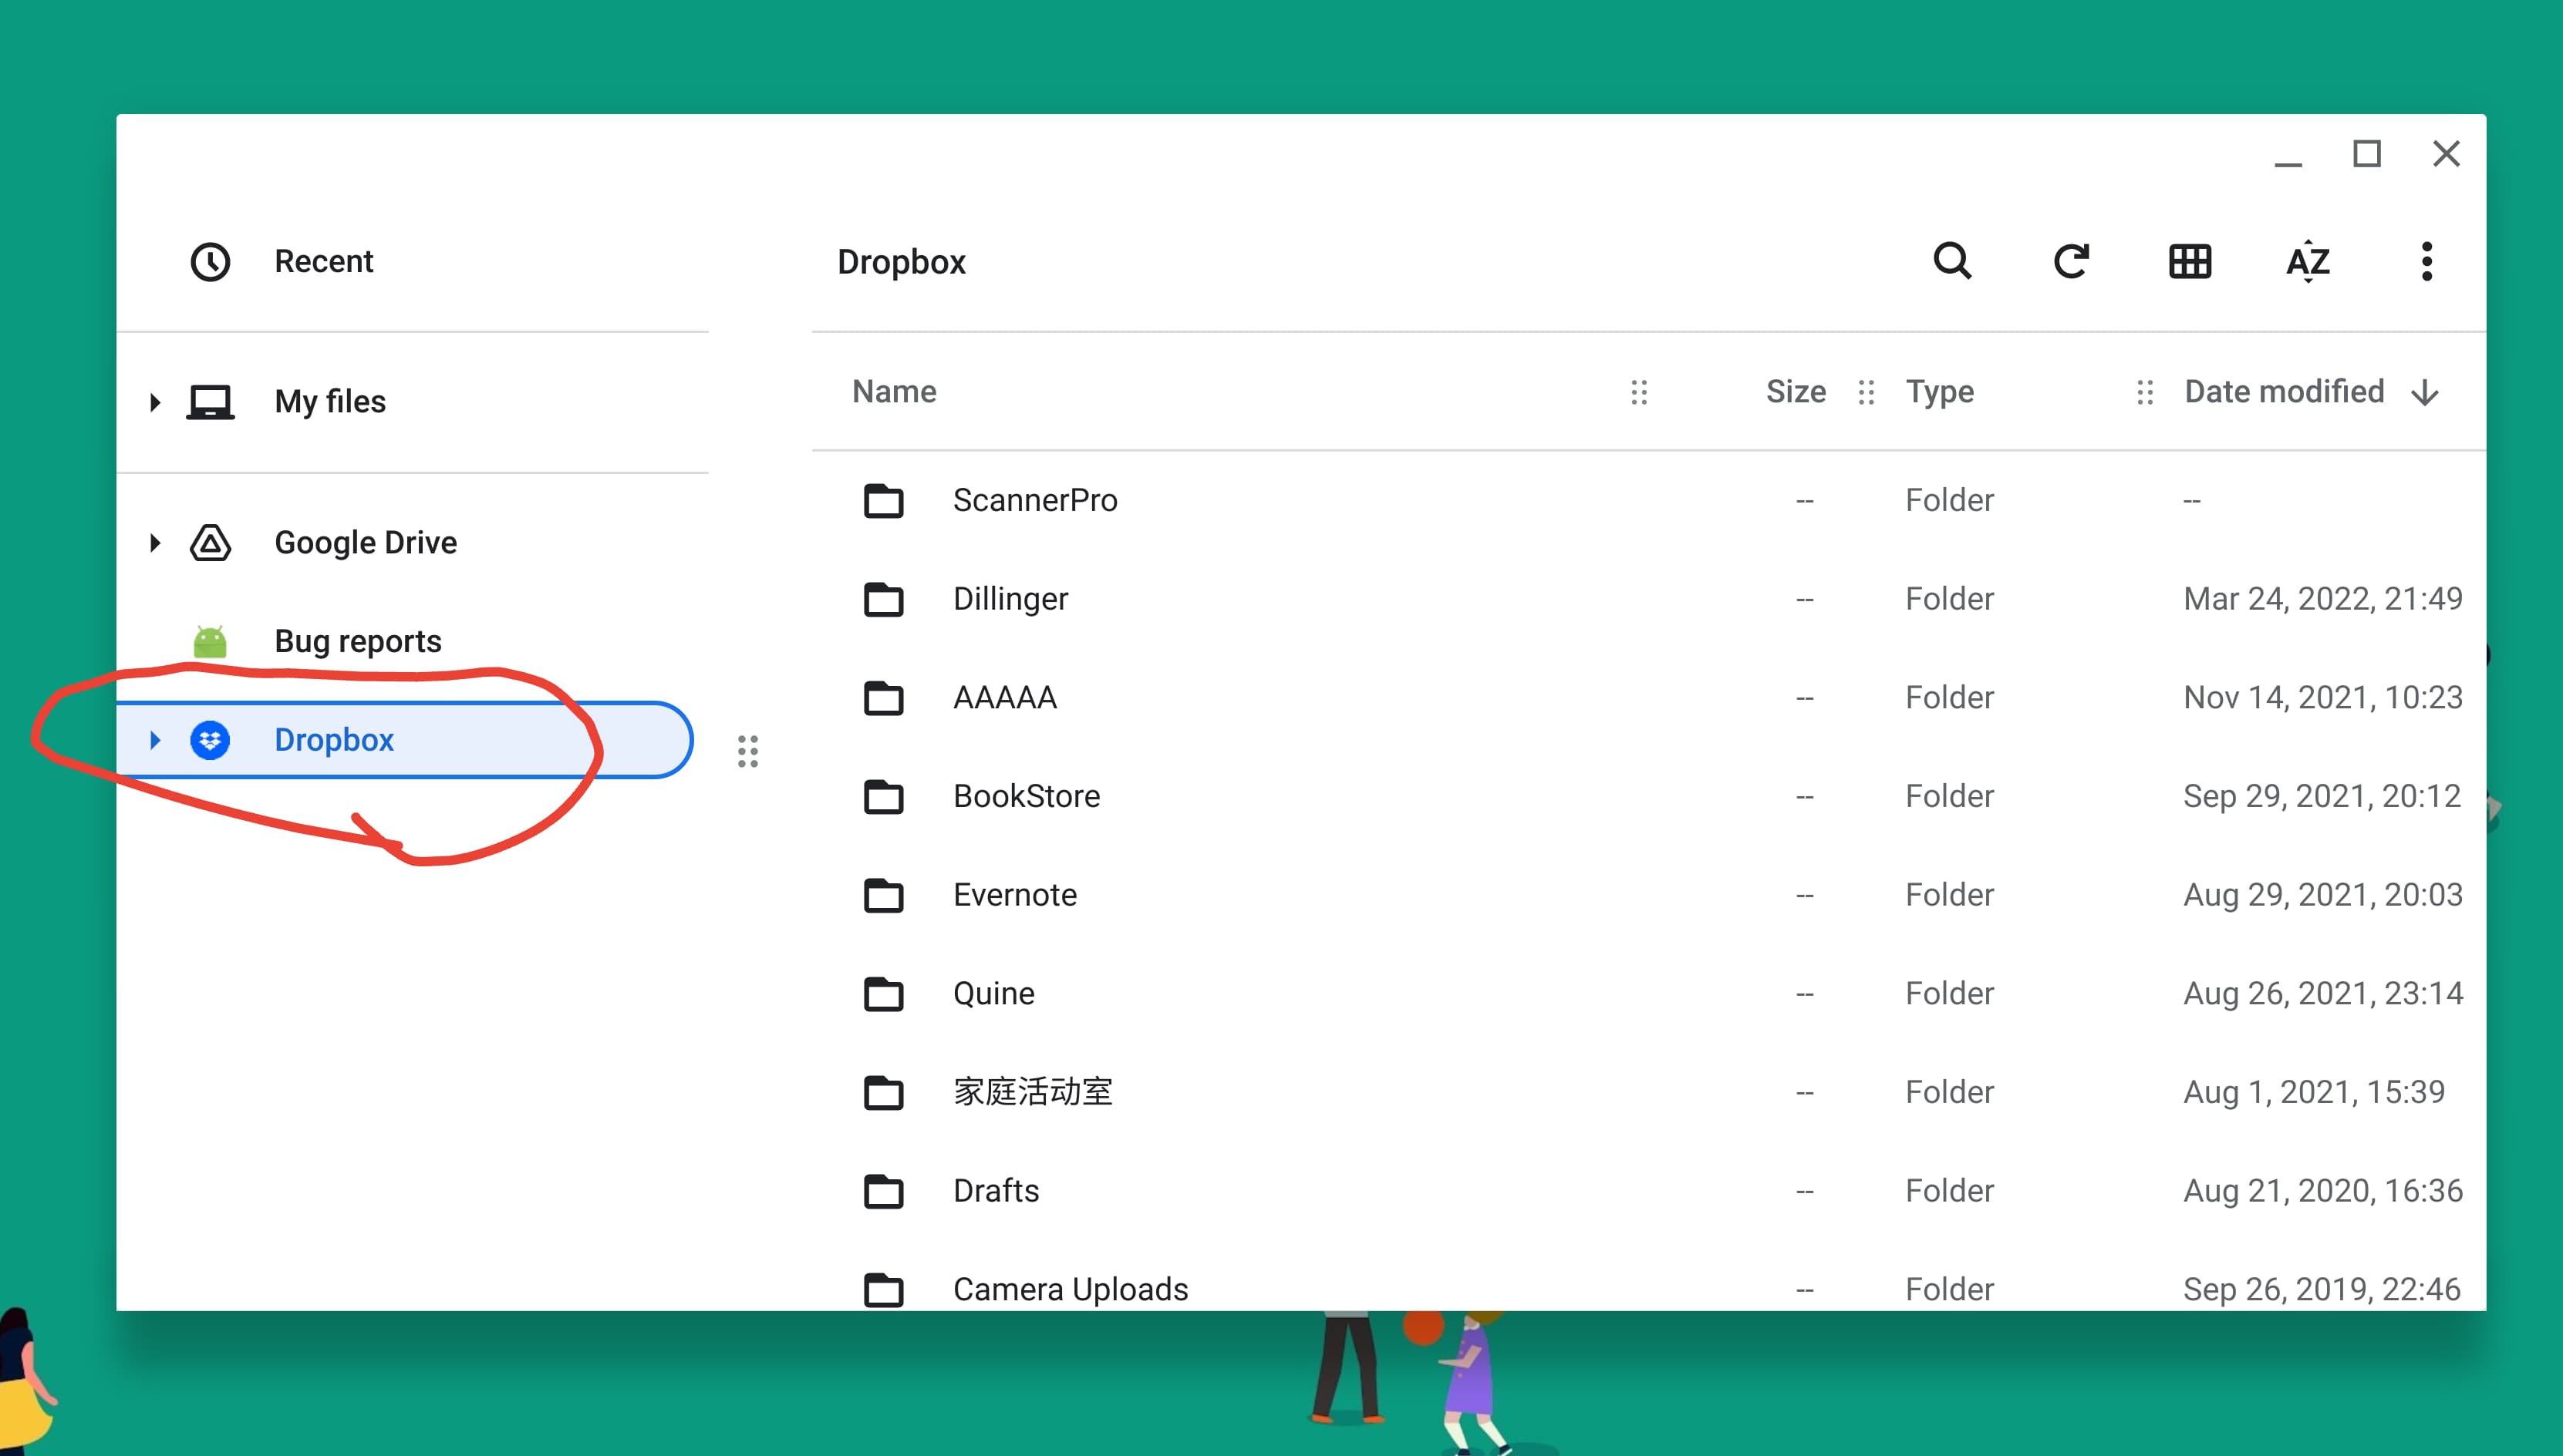This screenshot has height=1456, width=2563.
Task: Click the refresh icon
Action: (x=2071, y=262)
